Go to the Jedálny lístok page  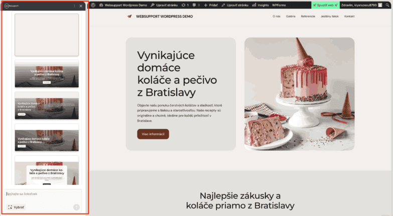pos(330,16)
